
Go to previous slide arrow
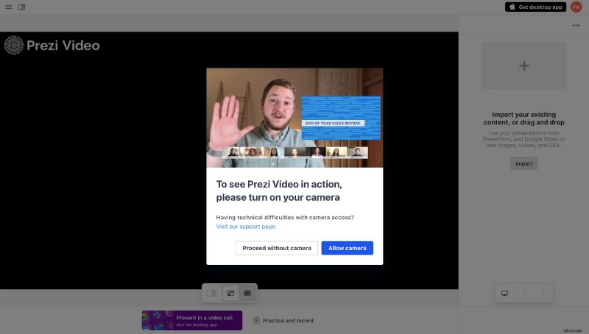click(525, 293)
